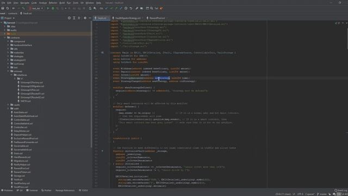The width and height of the screenshot is (348, 196).
Task: Open the Navigate menu
Action: pos(24,3)
